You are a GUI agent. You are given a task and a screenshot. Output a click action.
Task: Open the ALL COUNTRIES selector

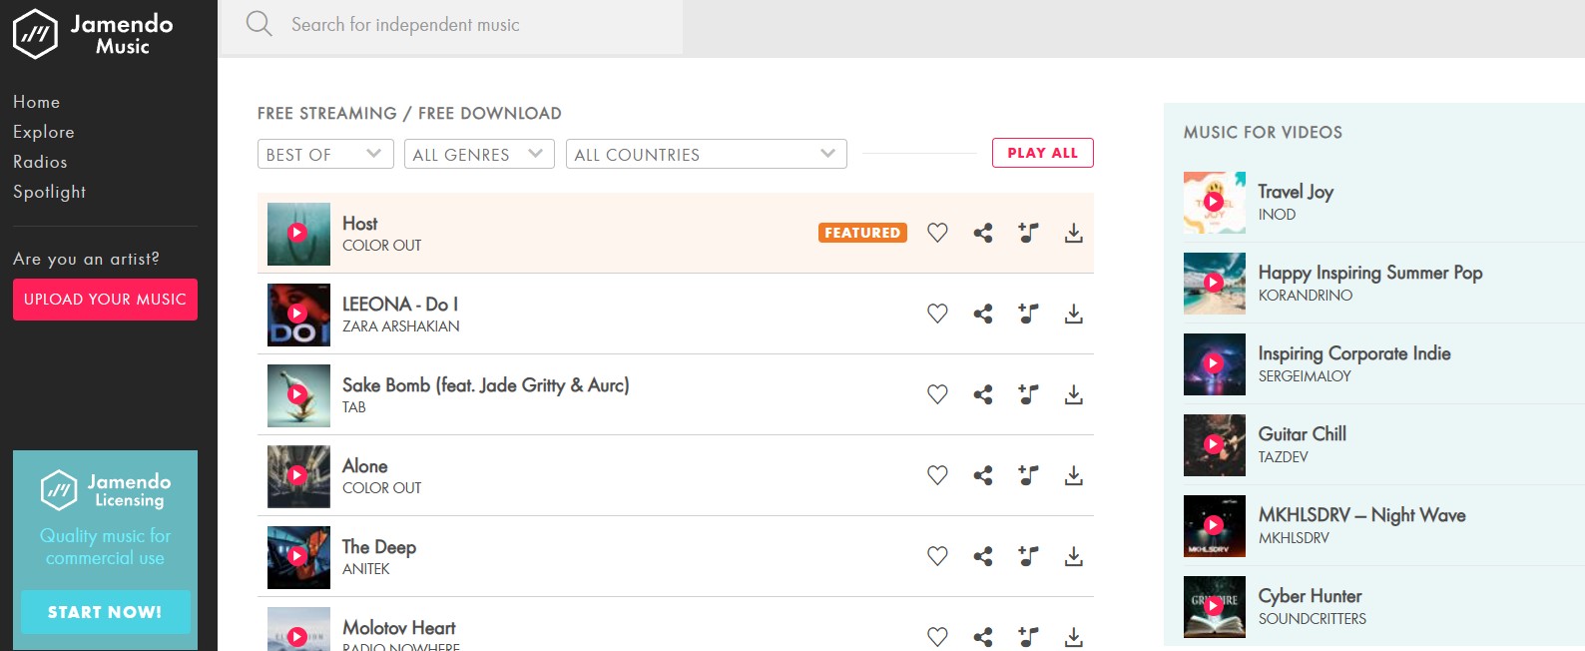[707, 154]
